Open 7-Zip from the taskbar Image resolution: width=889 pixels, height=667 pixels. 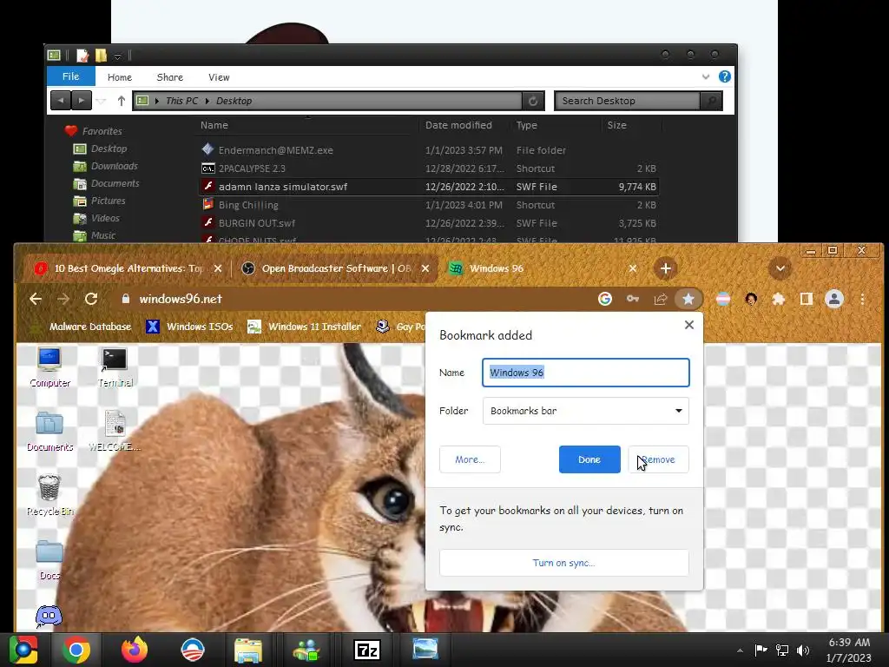[x=367, y=650]
